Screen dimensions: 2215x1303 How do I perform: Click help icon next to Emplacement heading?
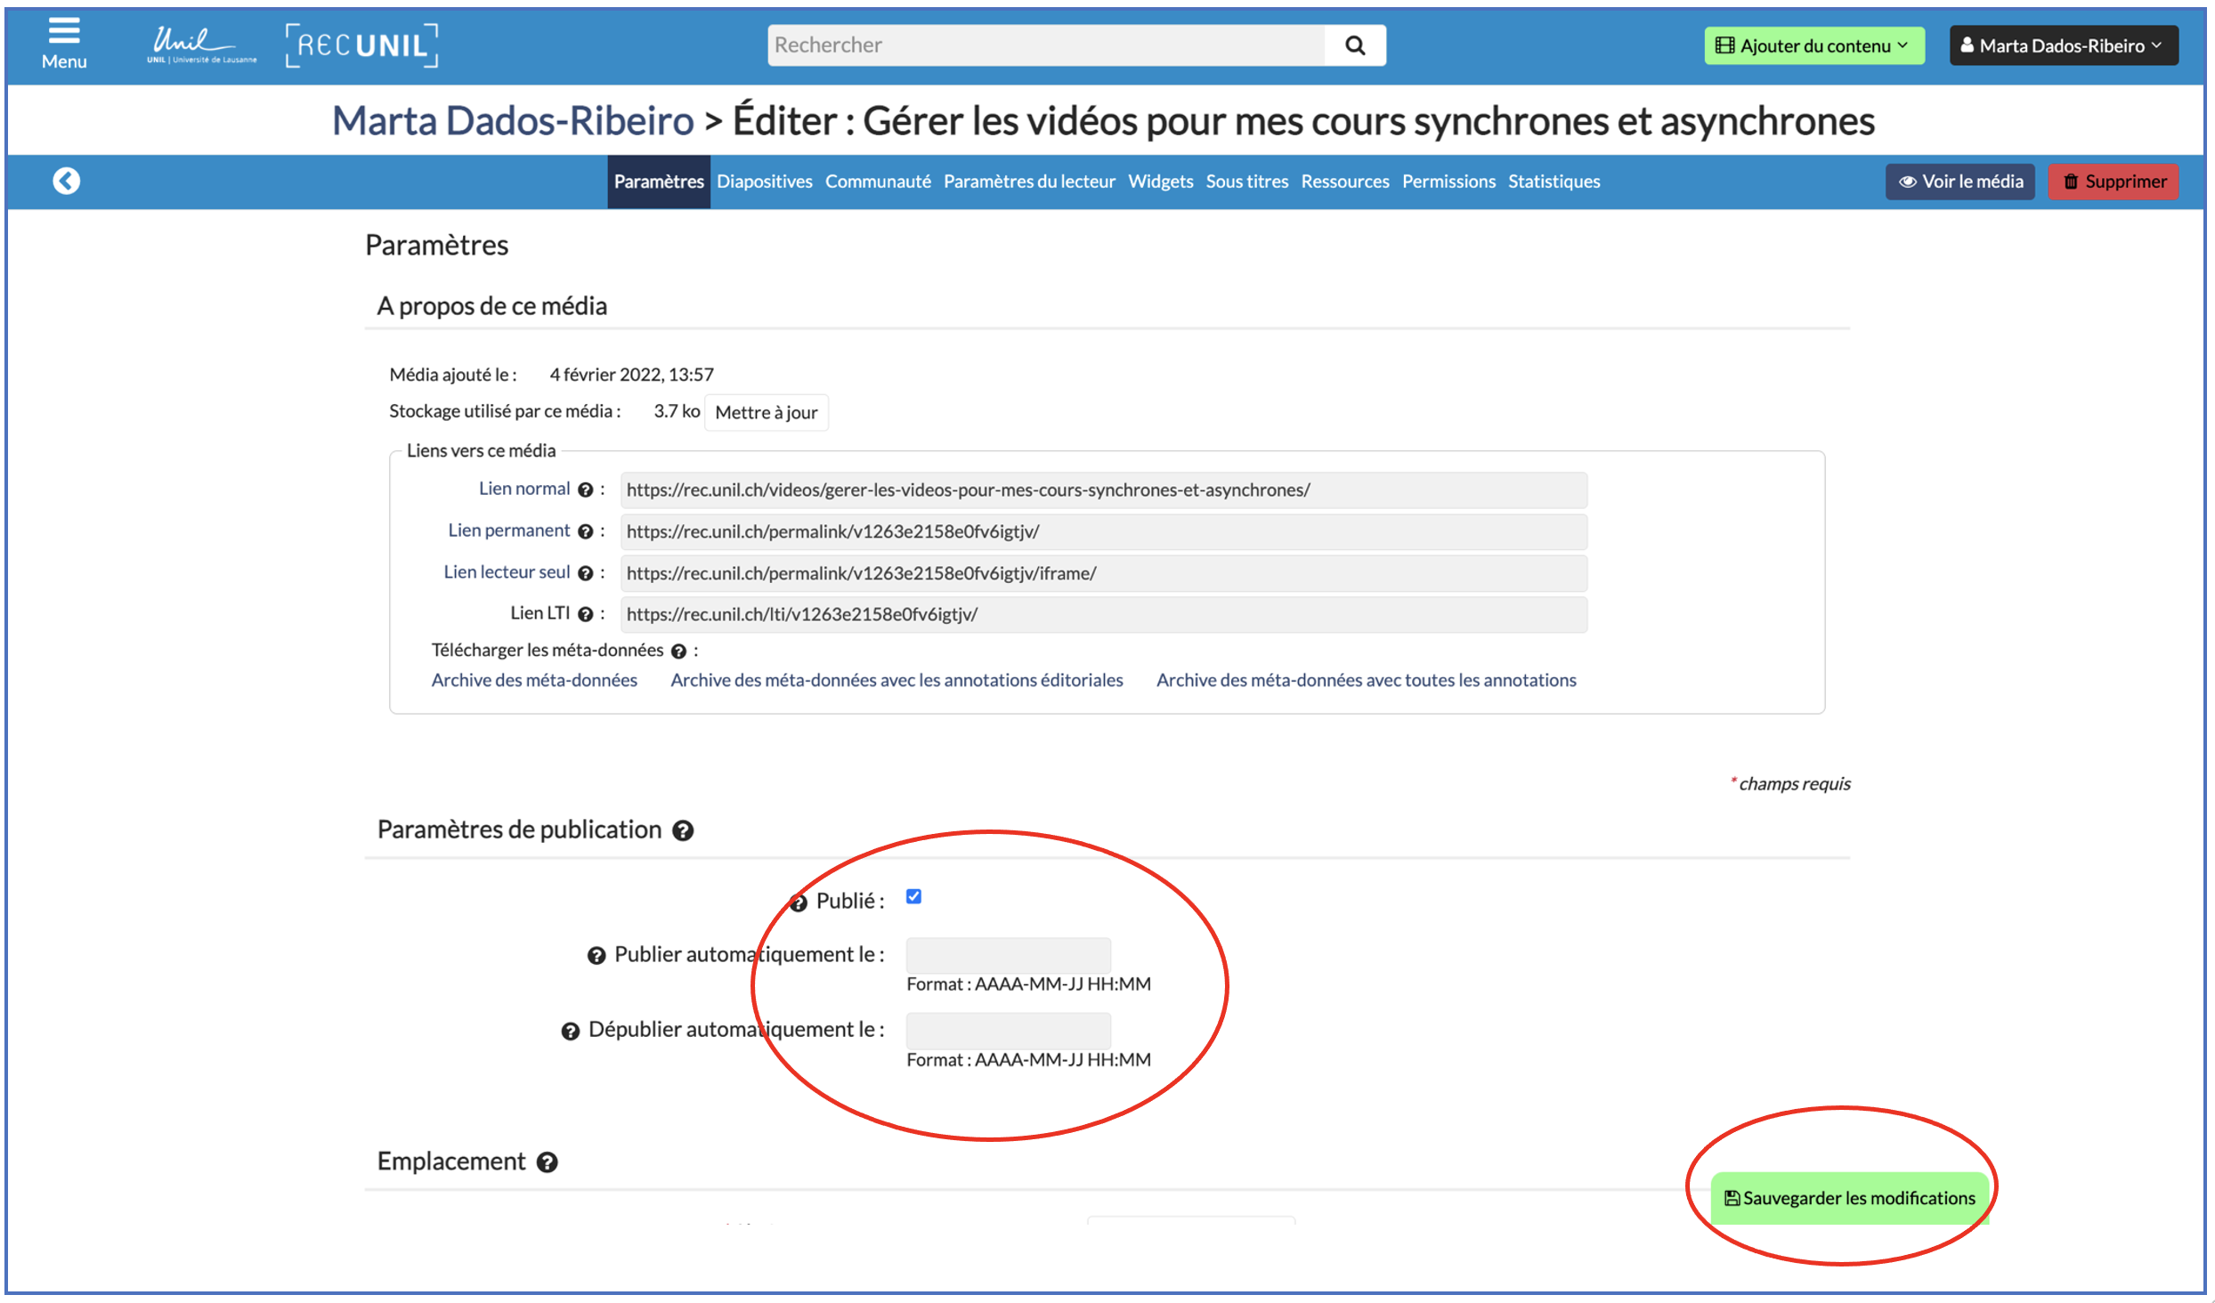tap(548, 1163)
